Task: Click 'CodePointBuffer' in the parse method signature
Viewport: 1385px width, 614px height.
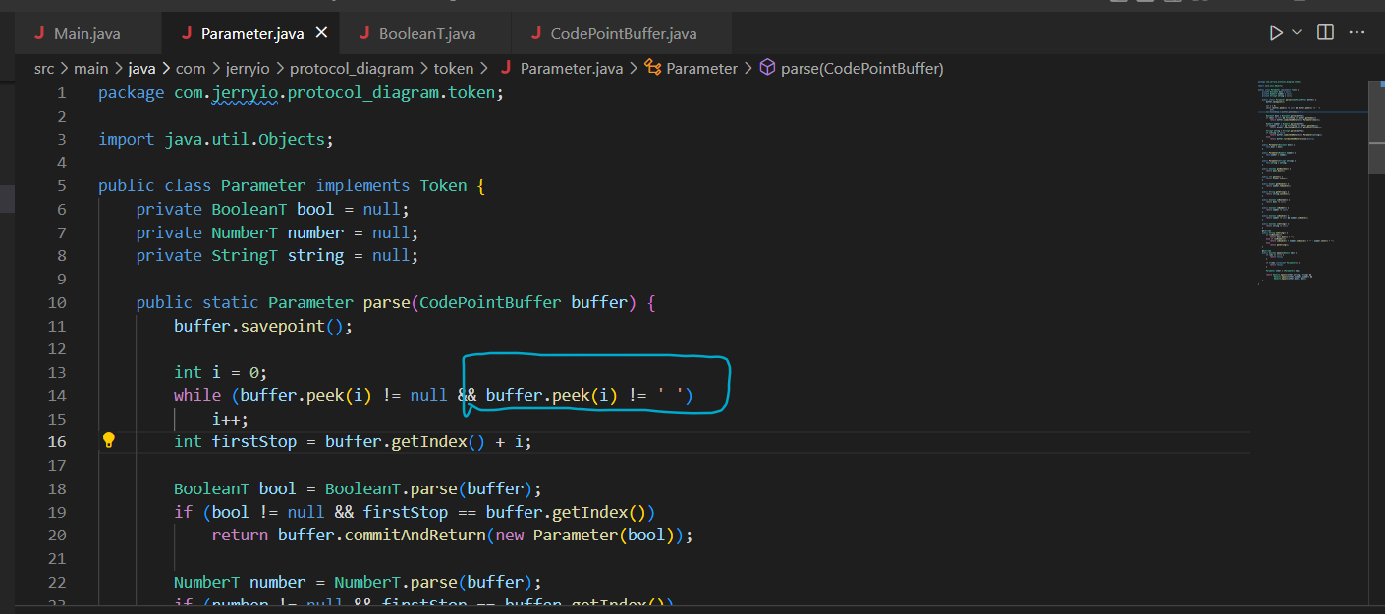Action: click(x=490, y=302)
